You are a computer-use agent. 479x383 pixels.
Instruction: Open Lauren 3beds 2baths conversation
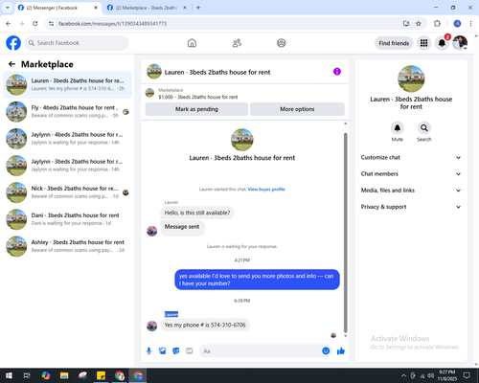click(x=67, y=84)
